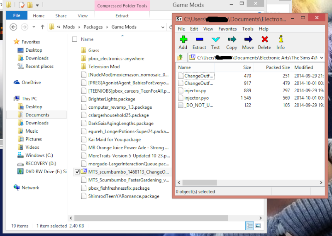Switch to the Home ribbon tab

click(x=39, y=16)
